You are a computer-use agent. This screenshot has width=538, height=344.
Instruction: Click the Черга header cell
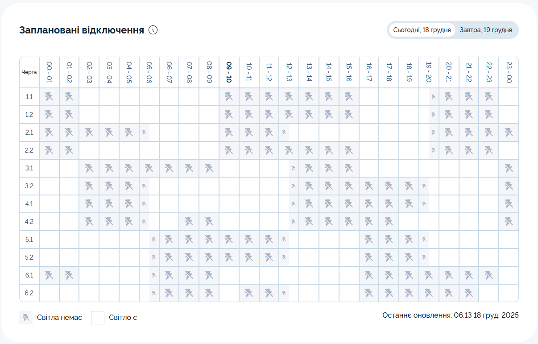(x=29, y=72)
